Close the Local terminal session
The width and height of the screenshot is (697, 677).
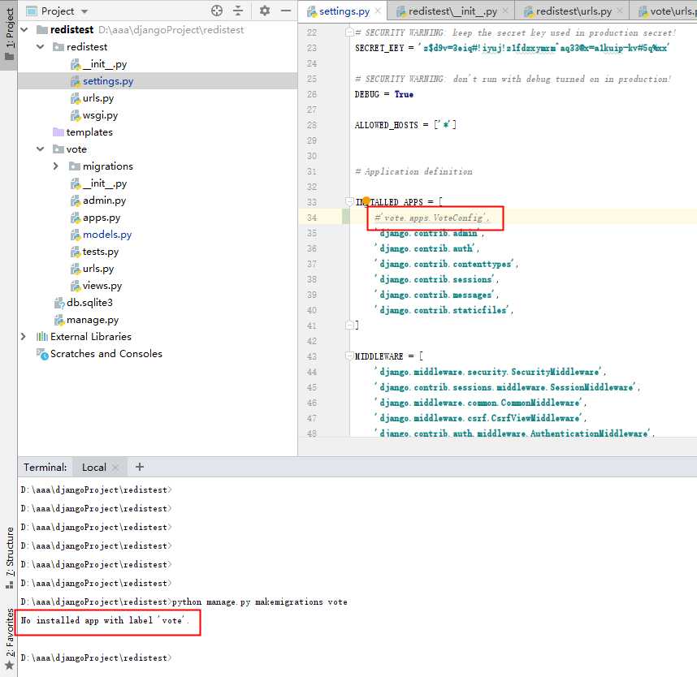pyautogui.click(x=115, y=468)
